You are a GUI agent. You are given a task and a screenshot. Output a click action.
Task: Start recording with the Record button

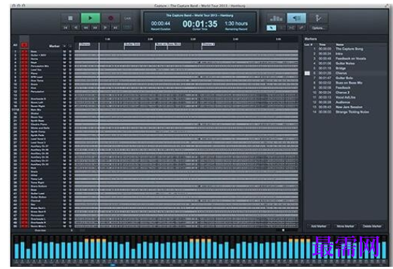[x=111, y=18]
